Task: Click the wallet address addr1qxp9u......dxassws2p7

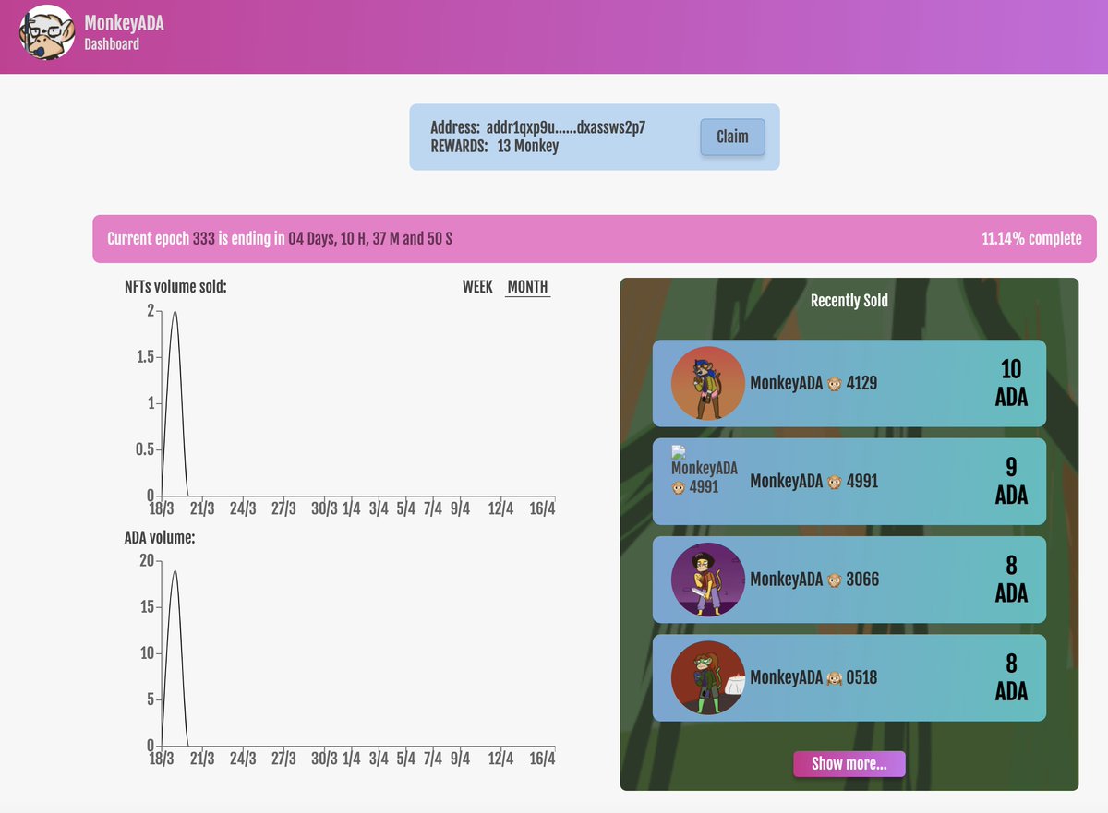Action: click(569, 128)
